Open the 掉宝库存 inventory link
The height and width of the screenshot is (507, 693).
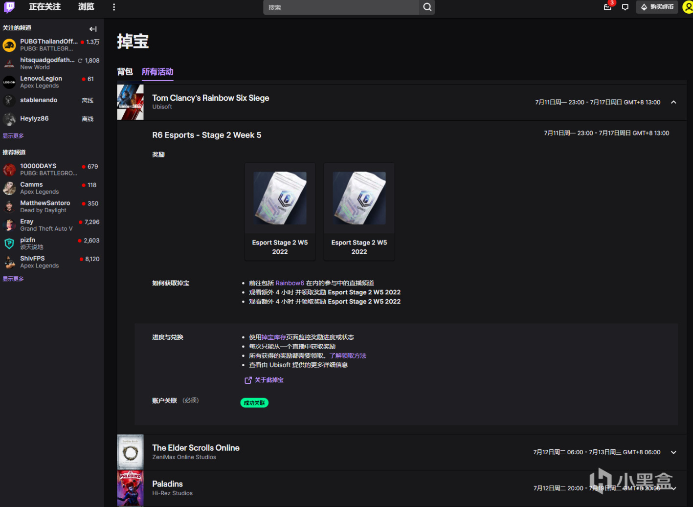pyautogui.click(x=274, y=337)
